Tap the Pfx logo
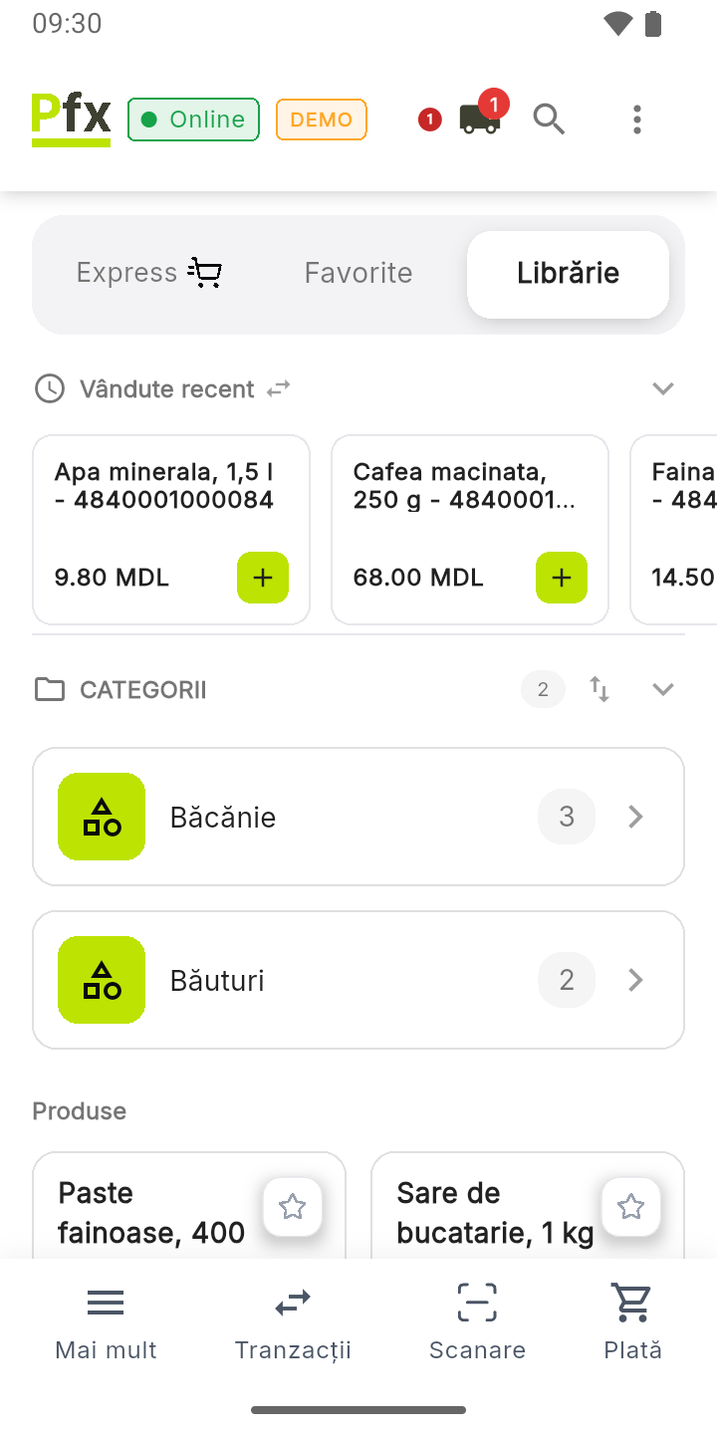The height and width of the screenshot is (1434, 717). [71, 119]
